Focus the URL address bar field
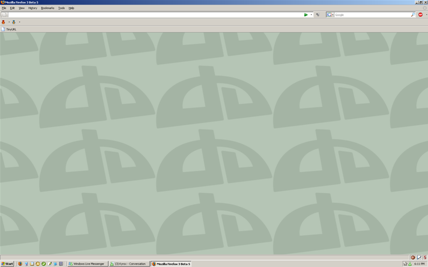The height and width of the screenshot is (267, 428). point(155,15)
